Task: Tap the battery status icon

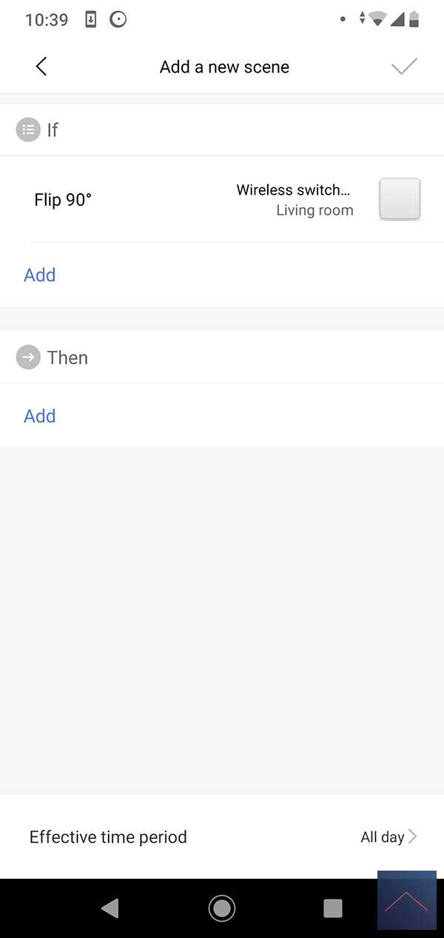Action: click(414, 19)
